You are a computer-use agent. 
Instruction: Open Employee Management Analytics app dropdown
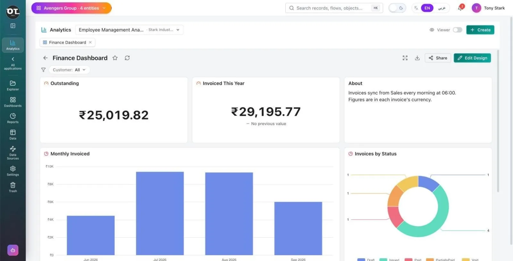(x=129, y=30)
